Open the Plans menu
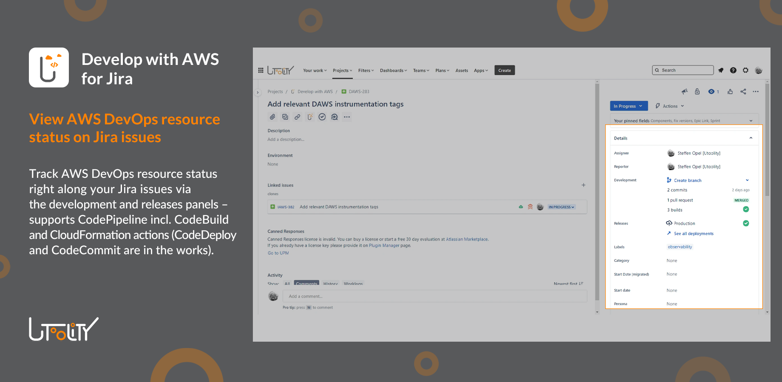The width and height of the screenshot is (782, 382). 442,70
